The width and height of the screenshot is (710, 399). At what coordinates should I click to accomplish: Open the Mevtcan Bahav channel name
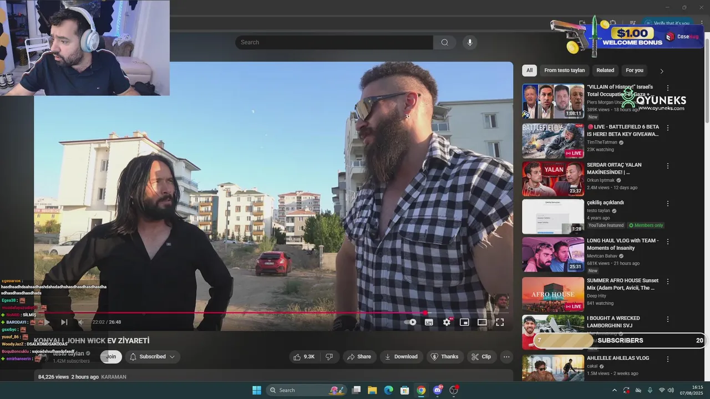pos(601,256)
